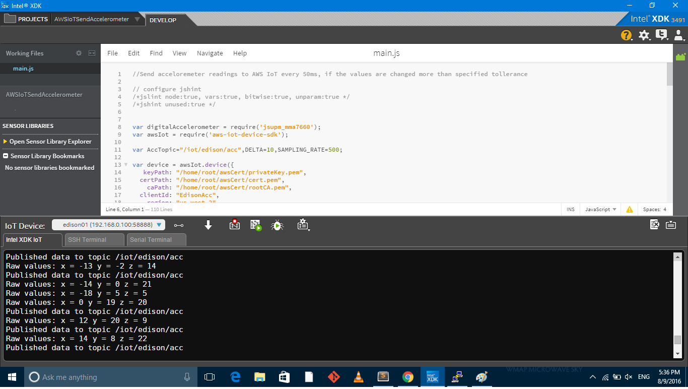The height and width of the screenshot is (389, 688).
Task: Click the console scrollbar thumb
Action: coord(677,340)
